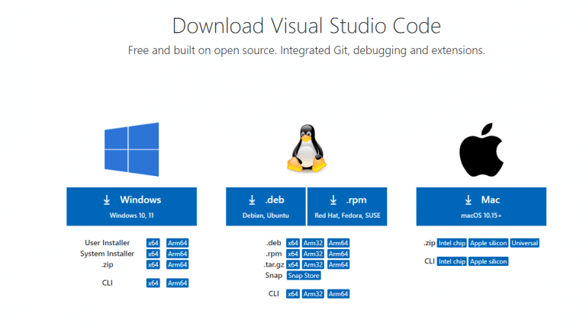
Task: Download Linux .tar.gz Arm32 archive
Action: 313,264
